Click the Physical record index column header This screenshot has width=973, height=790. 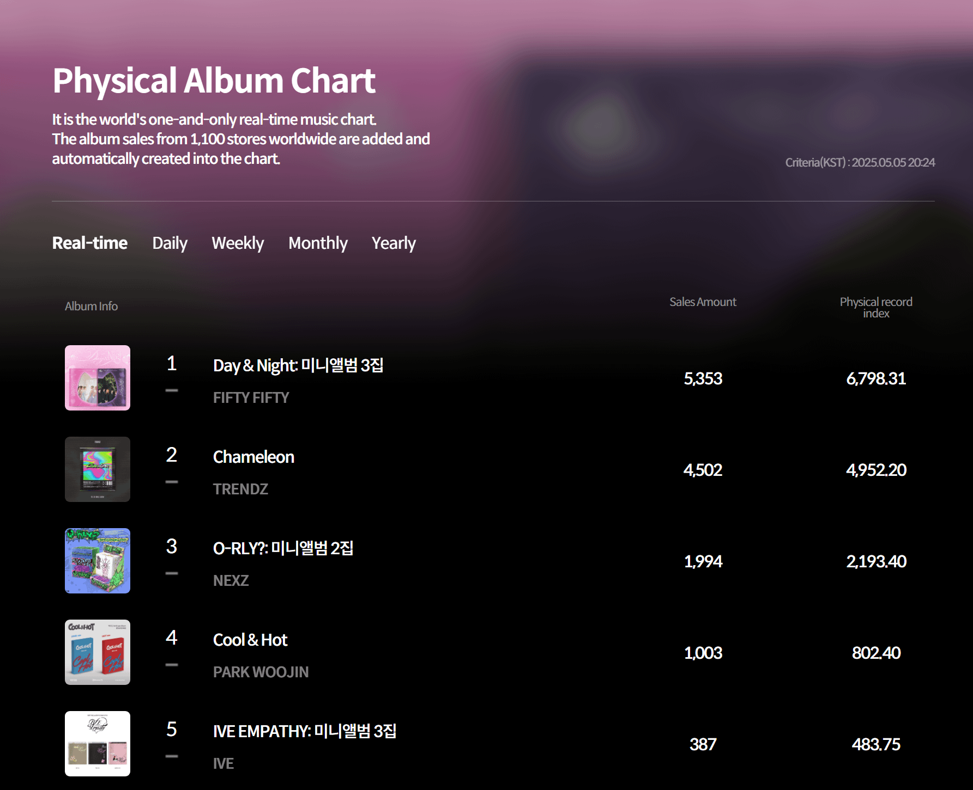tap(875, 307)
